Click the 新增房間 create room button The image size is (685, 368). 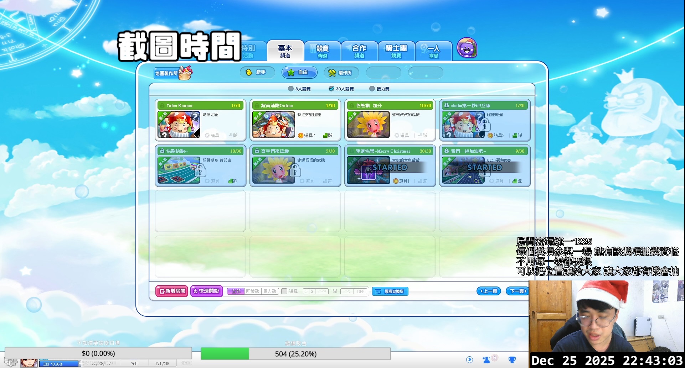172,291
